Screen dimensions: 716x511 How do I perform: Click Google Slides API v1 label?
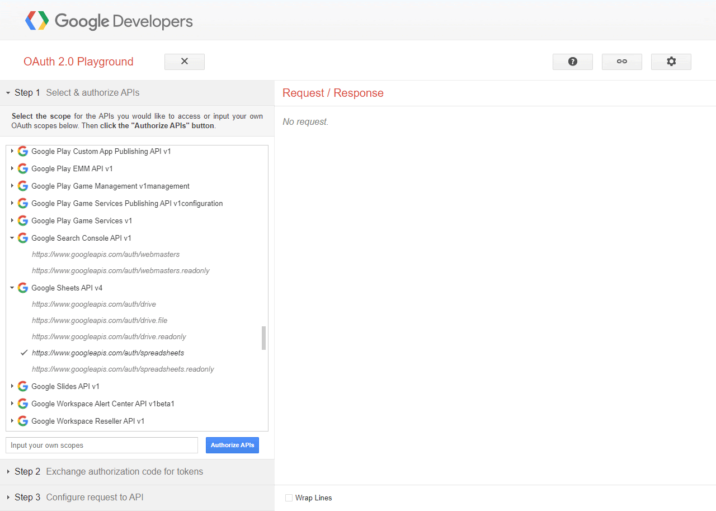point(65,386)
